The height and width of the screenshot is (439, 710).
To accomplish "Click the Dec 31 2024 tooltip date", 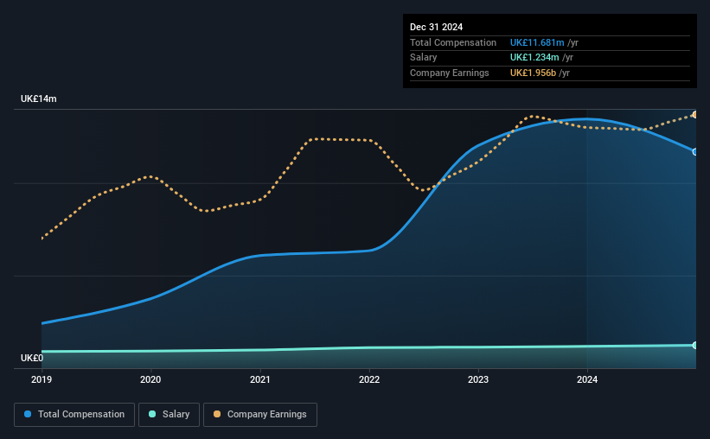I will pyautogui.click(x=436, y=27).
